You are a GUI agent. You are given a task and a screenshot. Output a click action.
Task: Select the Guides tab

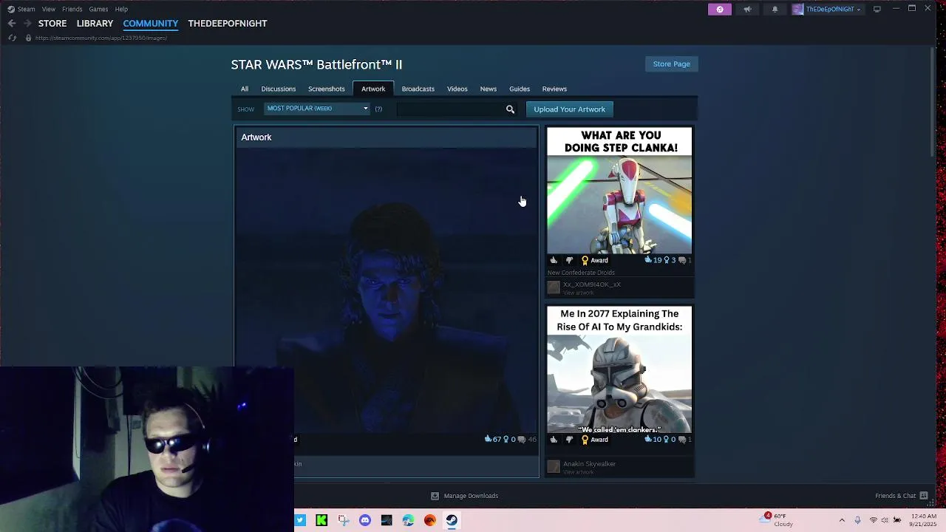tap(520, 89)
